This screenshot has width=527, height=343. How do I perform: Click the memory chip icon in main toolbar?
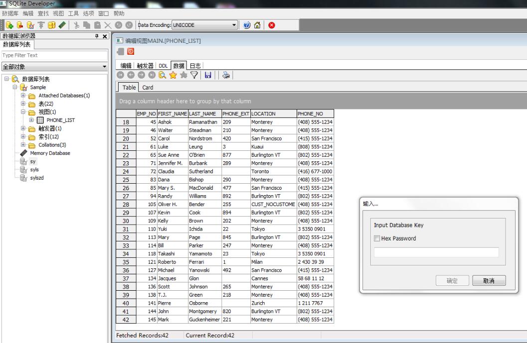(60, 25)
